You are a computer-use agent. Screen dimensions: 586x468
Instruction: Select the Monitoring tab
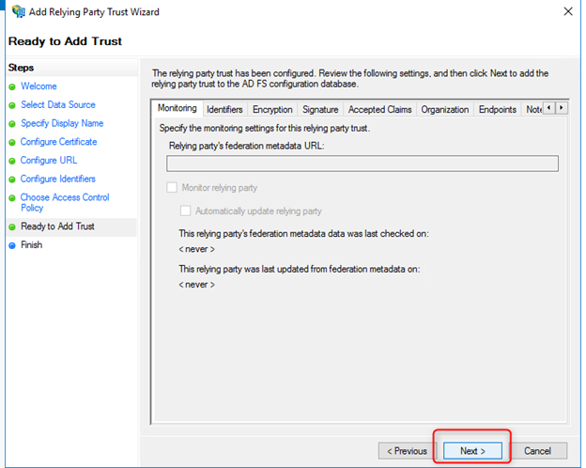[x=177, y=109]
